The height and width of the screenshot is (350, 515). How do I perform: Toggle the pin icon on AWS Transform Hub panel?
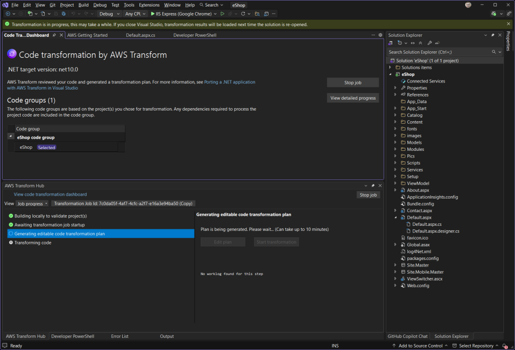tap(373, 186)
